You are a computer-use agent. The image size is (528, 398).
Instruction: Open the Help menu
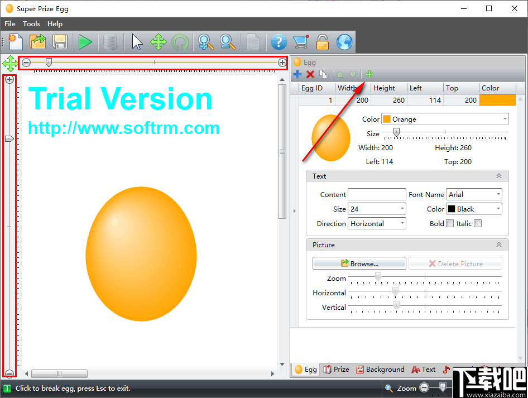[55, 24]
